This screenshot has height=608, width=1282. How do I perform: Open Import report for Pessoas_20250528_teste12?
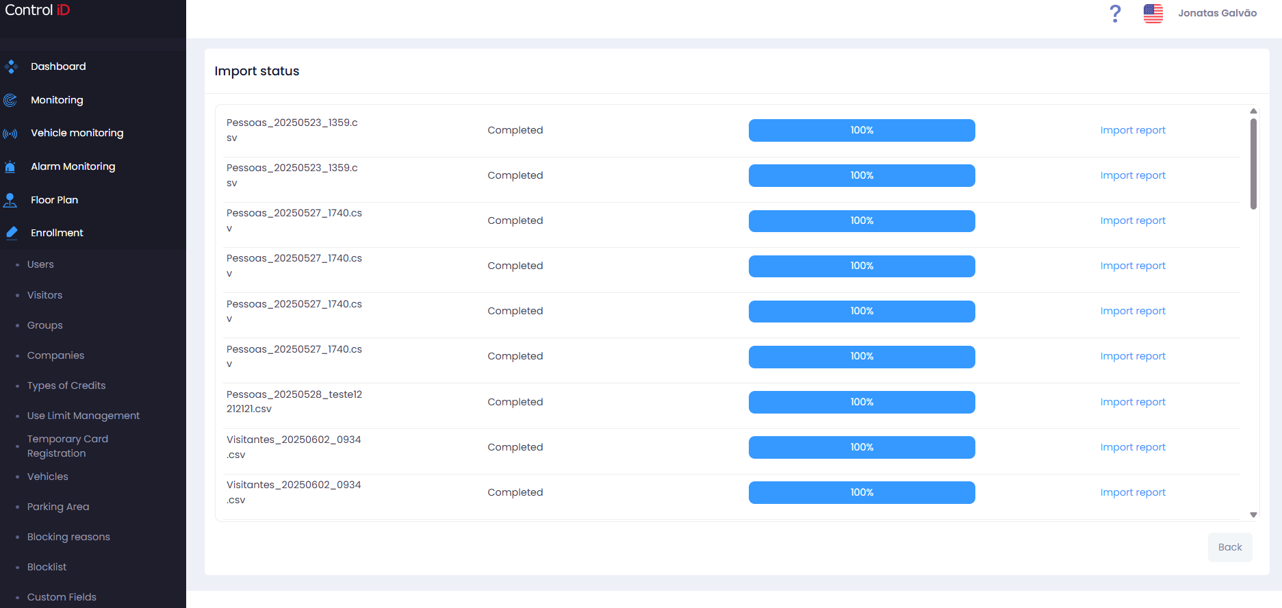tap(1133, 402)
